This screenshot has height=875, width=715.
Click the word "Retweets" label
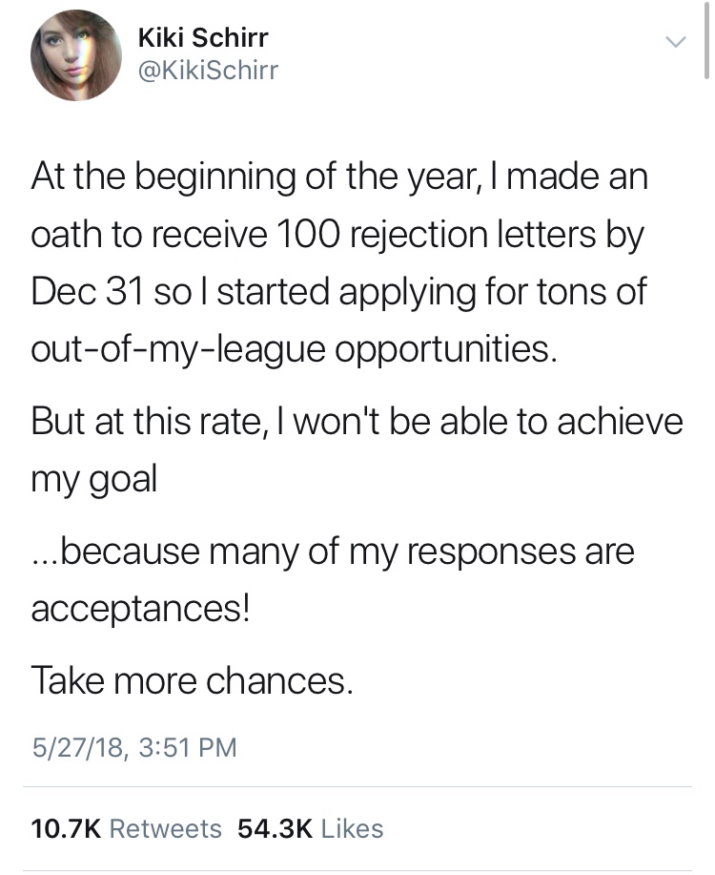[x=166, y=828]
